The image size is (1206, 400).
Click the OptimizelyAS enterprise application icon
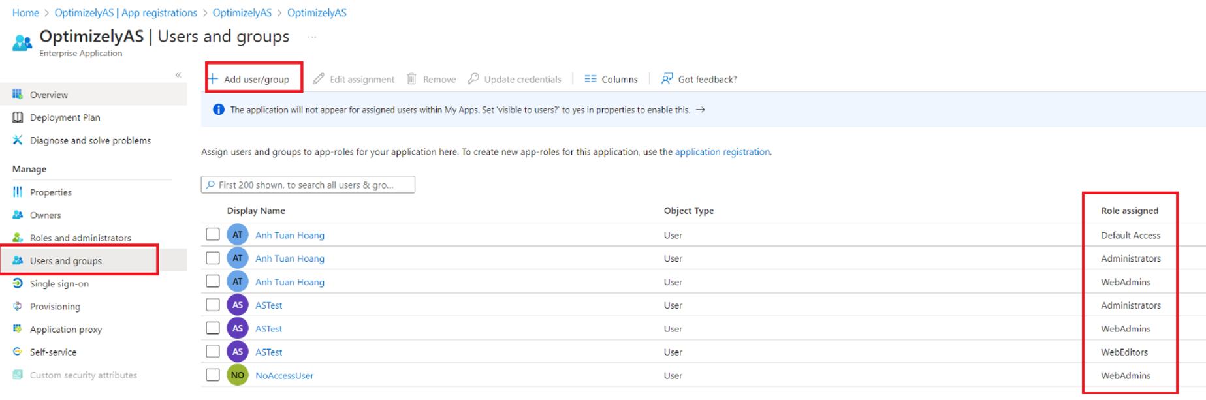[x=22, y=43]
